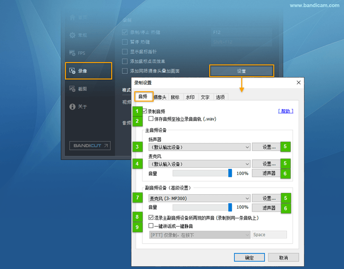Click the F12 hotkey field

[x=242, y=32]
